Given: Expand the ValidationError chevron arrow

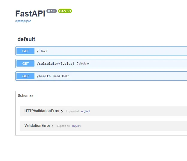Looking at the screenshot, I should [x=52, y=126].
